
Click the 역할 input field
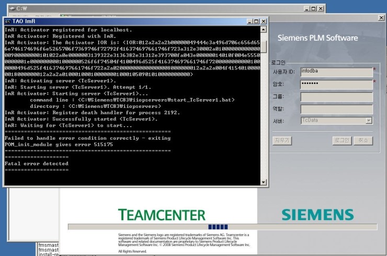coord(337,109)
